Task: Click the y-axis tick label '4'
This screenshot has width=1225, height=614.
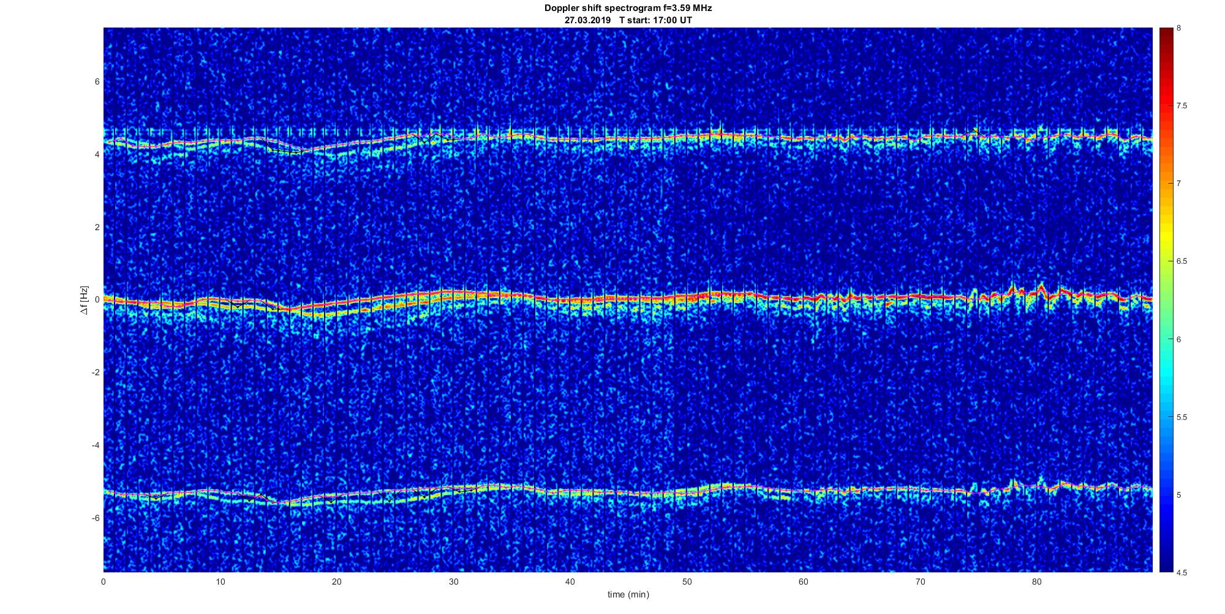Action: (97, 155)
